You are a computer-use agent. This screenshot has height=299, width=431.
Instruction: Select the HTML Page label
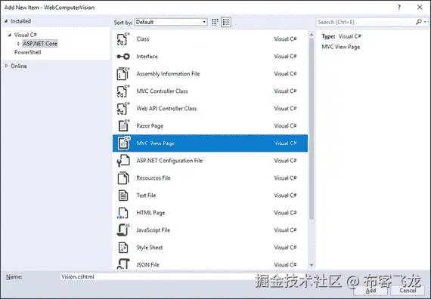point(150,213)
